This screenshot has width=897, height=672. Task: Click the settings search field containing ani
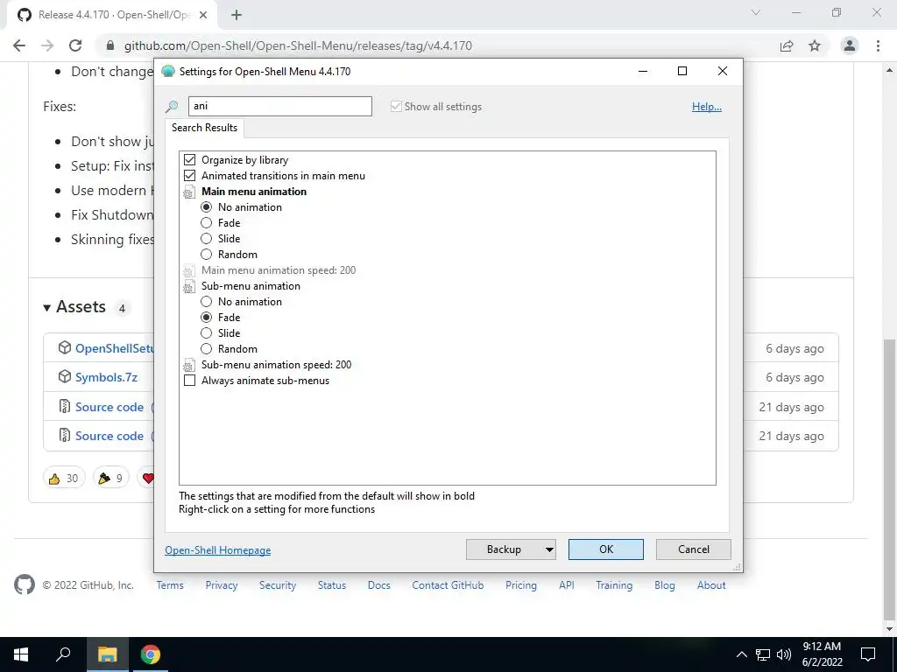[280, 106]
